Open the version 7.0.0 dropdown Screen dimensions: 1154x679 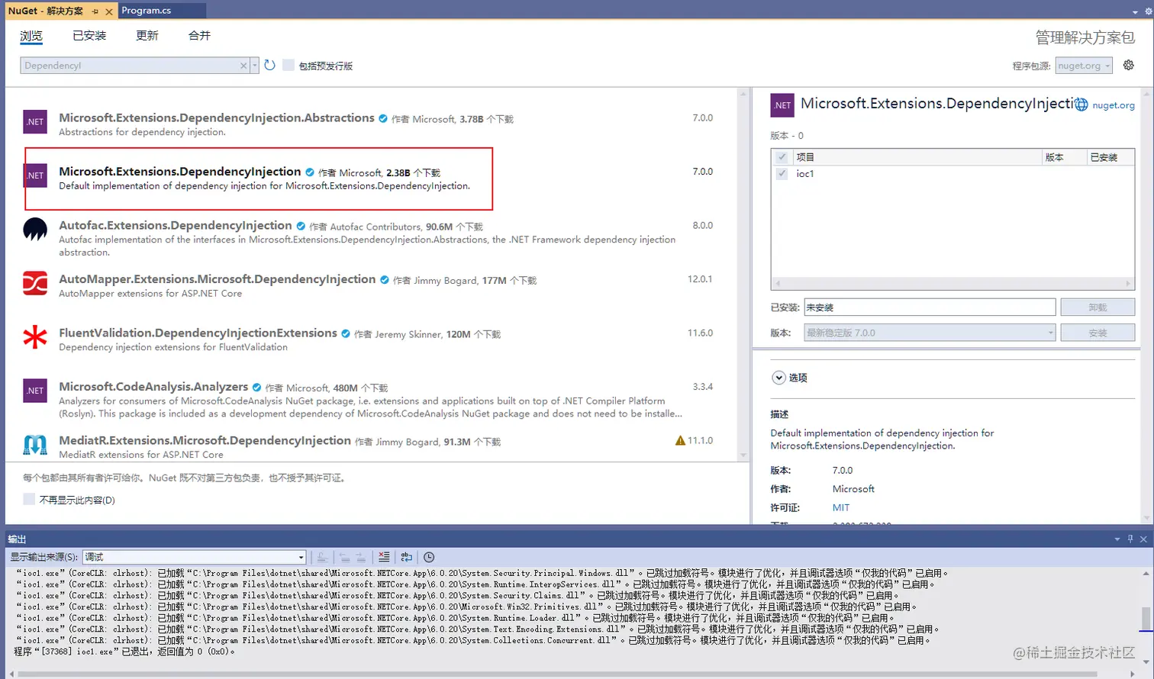point(928,333)
